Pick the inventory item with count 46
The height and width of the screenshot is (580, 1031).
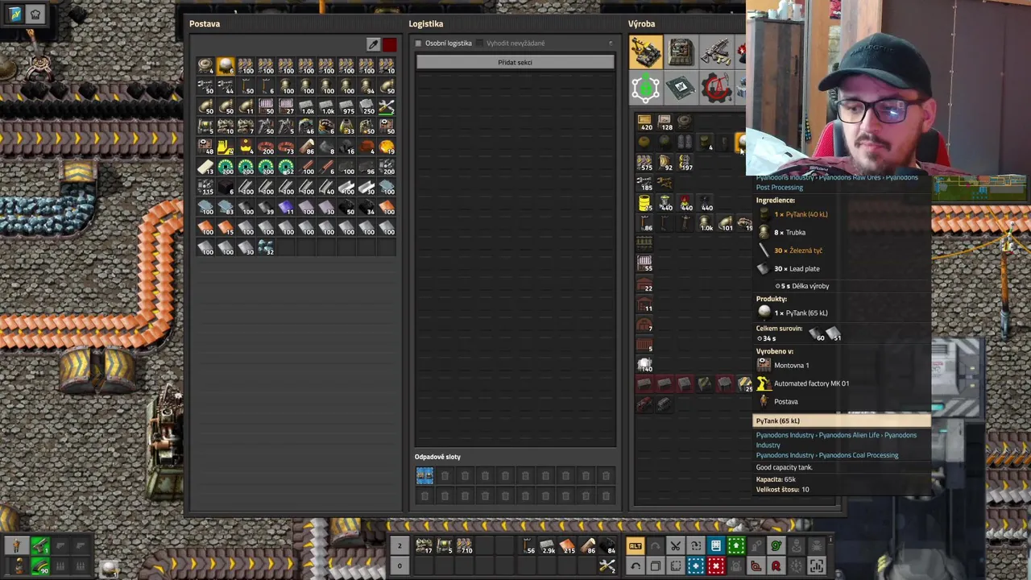point(306,126)
